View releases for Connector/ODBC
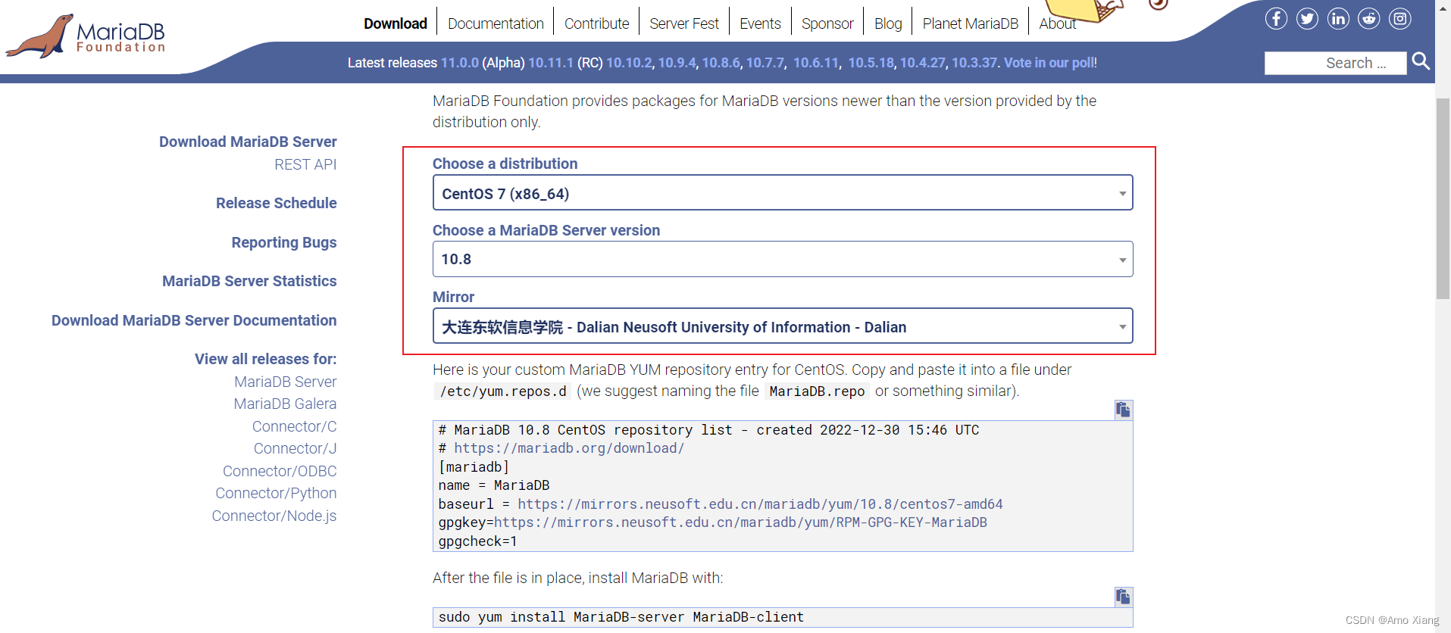Screen dimensions: 1451x633 point(280,471)
